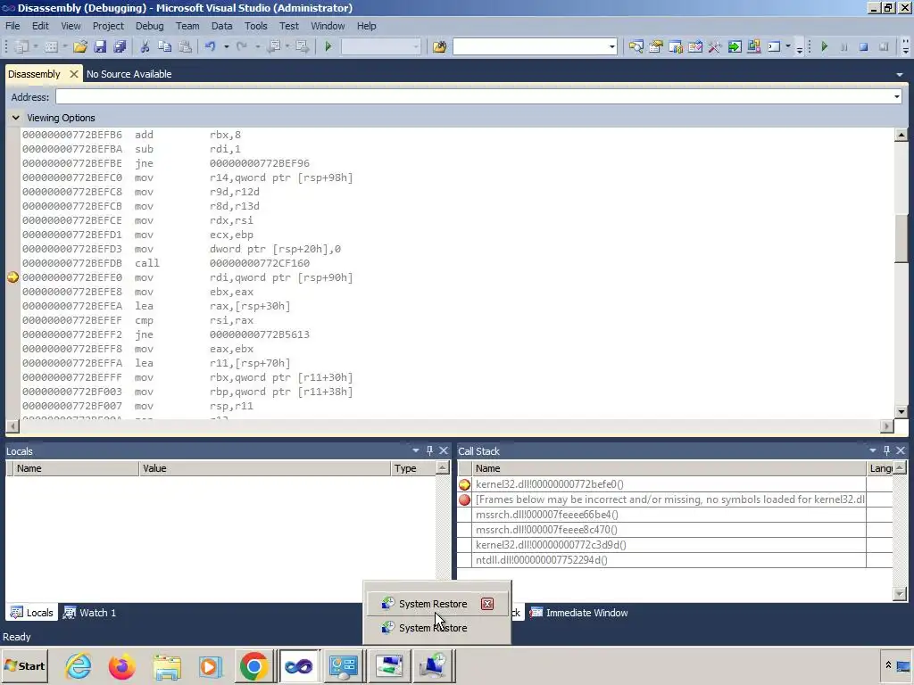Image resolution: width=914 pixels, height=685 pixels.
Task: Toggle auto-hide pin on Locals panel
Action: (x=429, y=450)
